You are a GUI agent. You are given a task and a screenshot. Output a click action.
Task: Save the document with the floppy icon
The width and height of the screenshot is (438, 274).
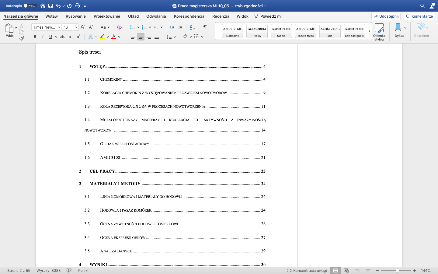click(50, 6)
